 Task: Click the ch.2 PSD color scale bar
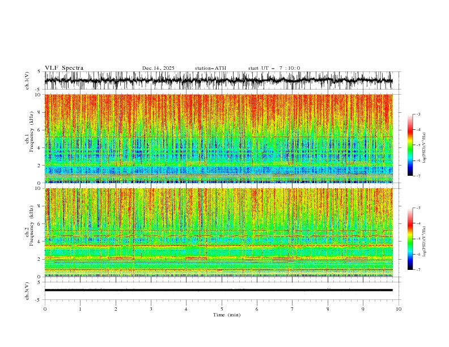410,239
